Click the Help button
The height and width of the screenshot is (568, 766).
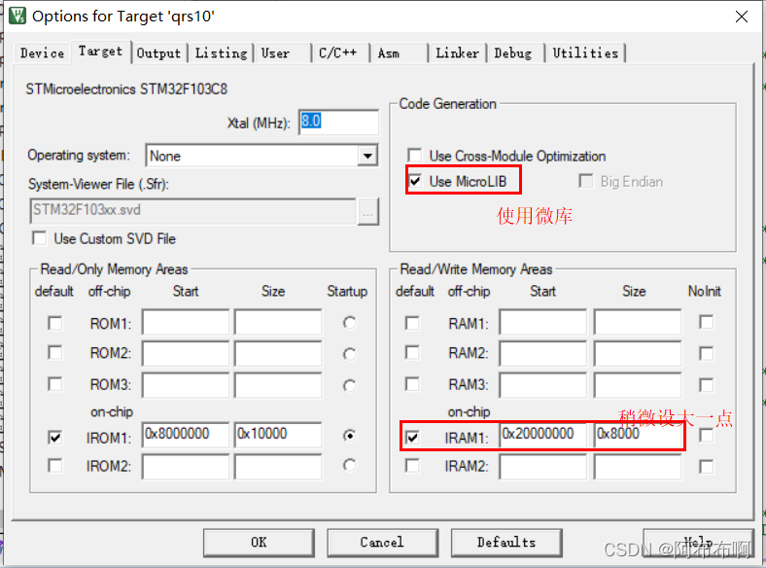(699, 543)
